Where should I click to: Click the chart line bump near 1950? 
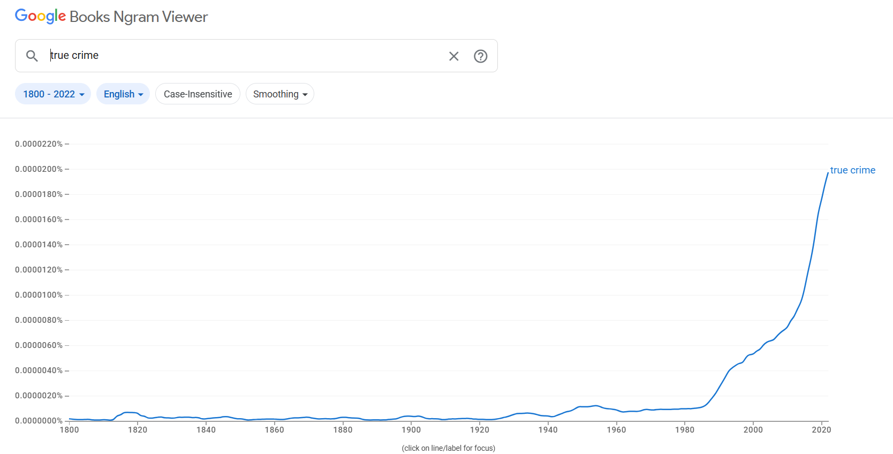(595, 406)
